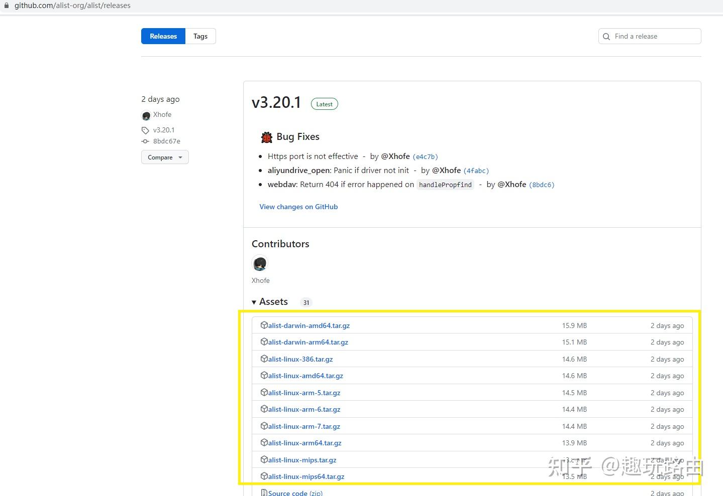Click package icon for alist-linux-mips64.tar.gz
723x496 pixels.
point(264,476)
